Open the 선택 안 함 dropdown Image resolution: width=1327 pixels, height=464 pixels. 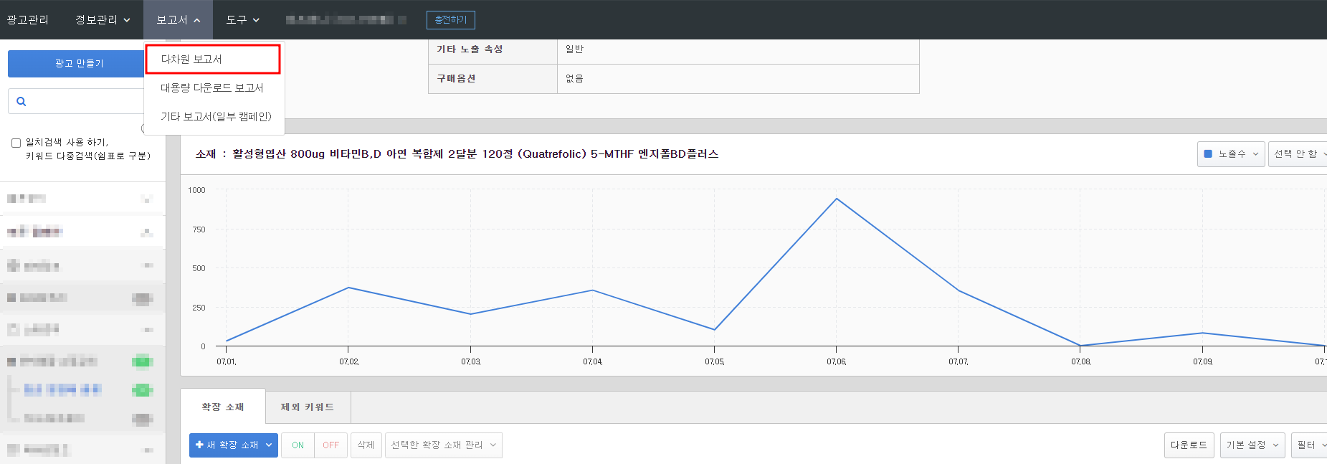click(x=1298, y=153)
